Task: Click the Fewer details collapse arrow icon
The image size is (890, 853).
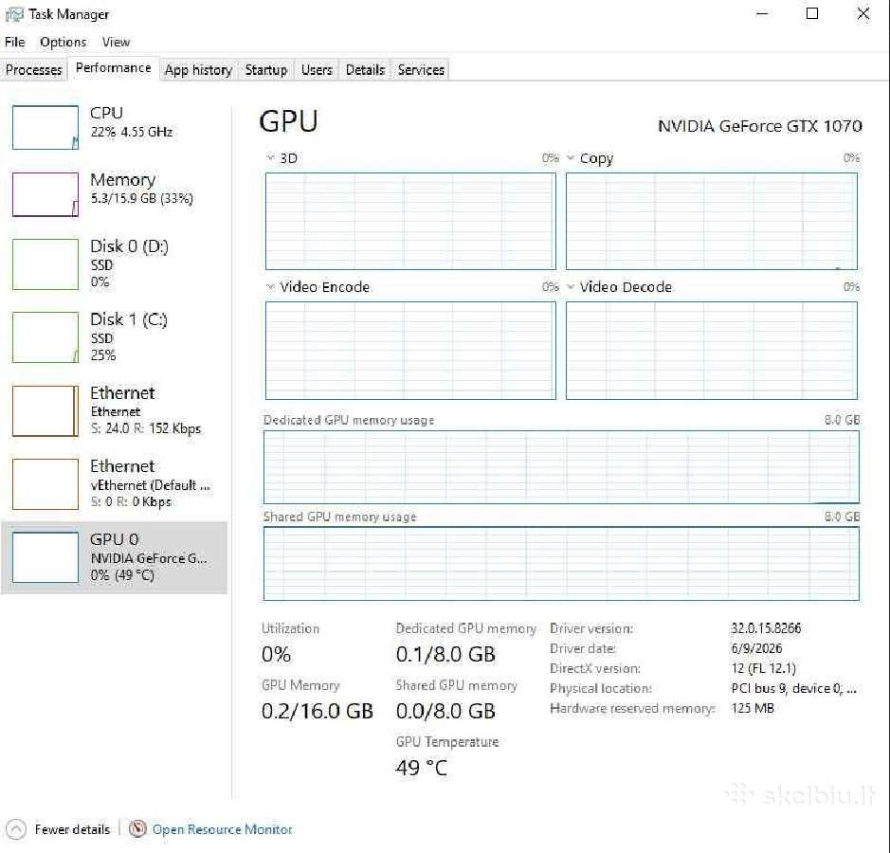Action: (16, 829)
